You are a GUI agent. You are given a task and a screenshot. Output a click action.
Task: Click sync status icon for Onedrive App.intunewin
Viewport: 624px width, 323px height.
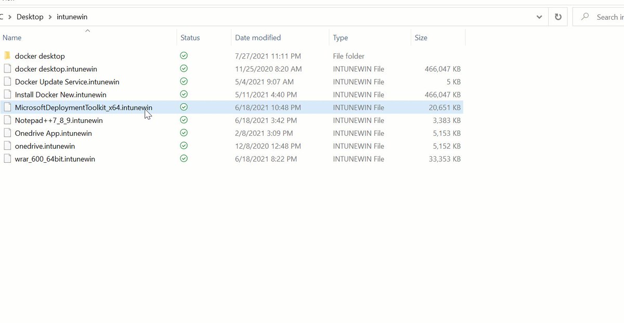click(184, 133)
